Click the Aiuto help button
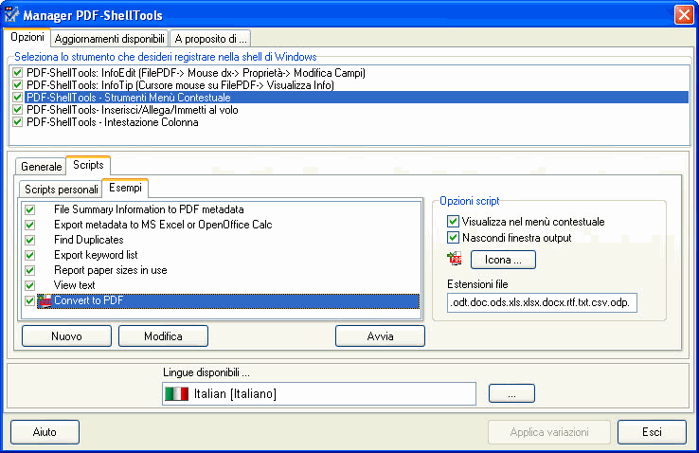This screenshot has height=453, width=699. point(45,432)
